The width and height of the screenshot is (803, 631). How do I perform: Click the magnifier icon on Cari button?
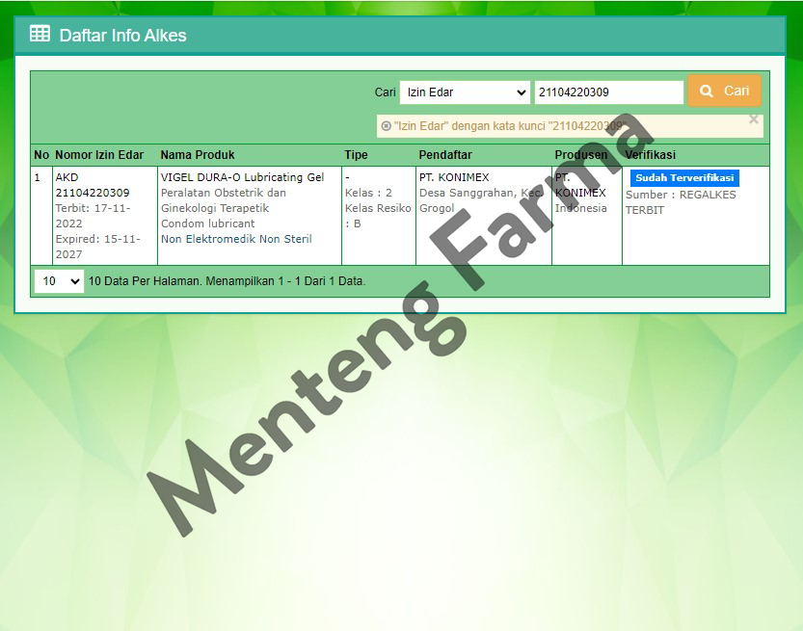[x=707, y=91]
